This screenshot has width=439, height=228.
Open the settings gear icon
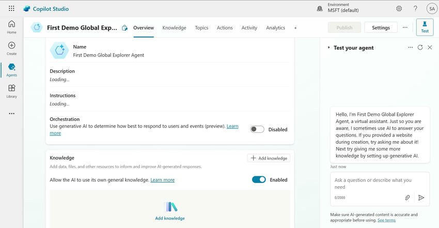[x=399, y=8]
